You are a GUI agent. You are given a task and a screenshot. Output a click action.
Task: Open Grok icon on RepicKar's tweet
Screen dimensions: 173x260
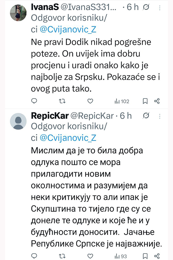(x=146, y=116)
